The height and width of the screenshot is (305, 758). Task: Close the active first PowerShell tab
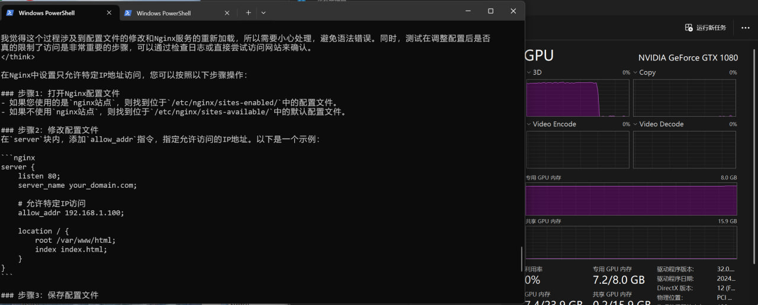pos(109,12)
